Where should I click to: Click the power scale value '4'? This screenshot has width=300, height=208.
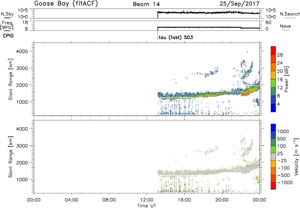pos(278,104)
